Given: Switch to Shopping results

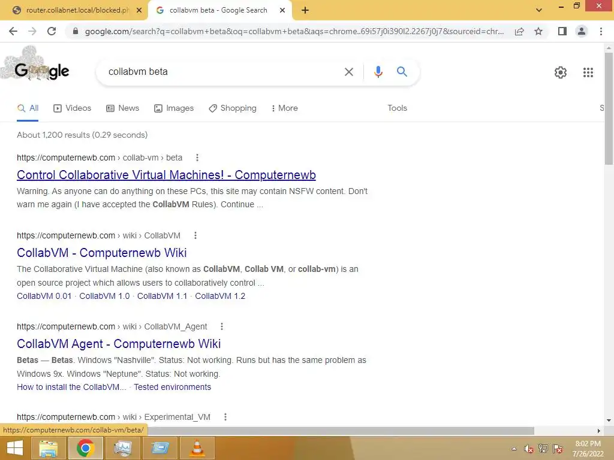Looking at the screenshot, I should [x=233, y=108].
